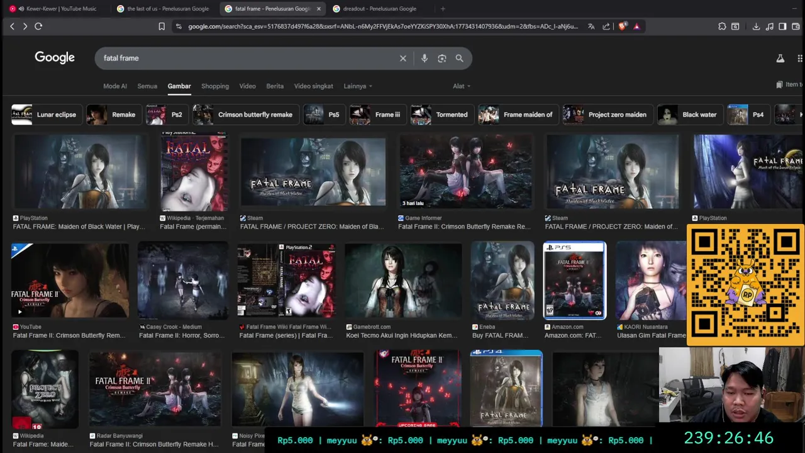Clear the search box with the X
805x453 pixels.
click(403, 59)
